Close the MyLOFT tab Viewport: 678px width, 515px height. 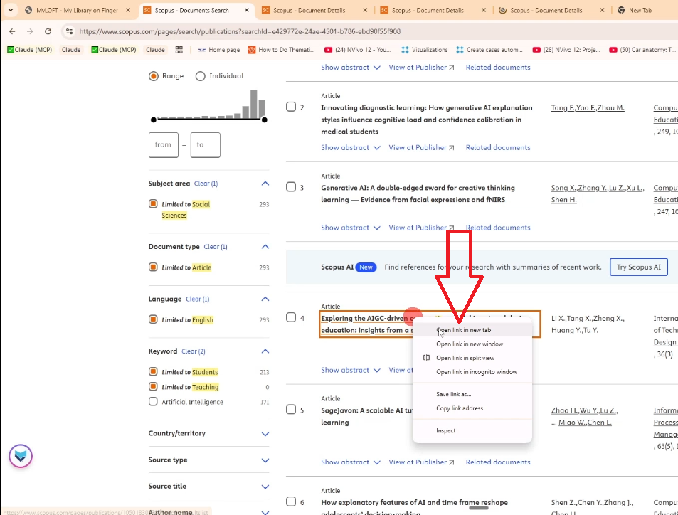coord(128,10)
